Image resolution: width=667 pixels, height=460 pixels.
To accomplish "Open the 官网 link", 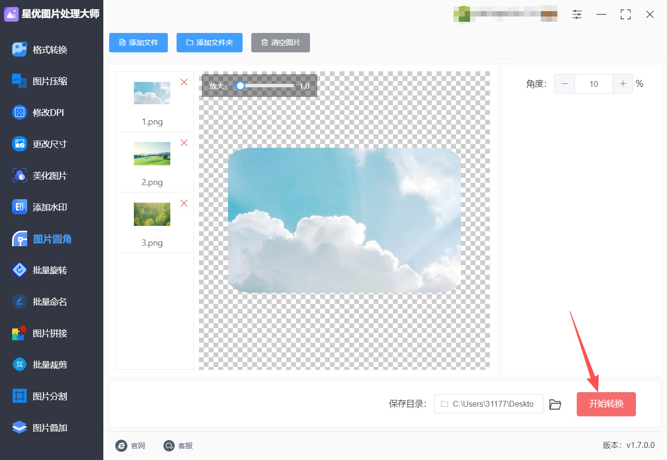I will click(x=130, y=445).
